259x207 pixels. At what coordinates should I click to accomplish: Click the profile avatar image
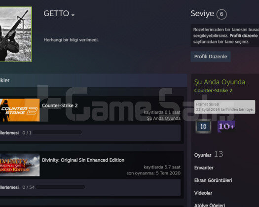coord(16,34)
